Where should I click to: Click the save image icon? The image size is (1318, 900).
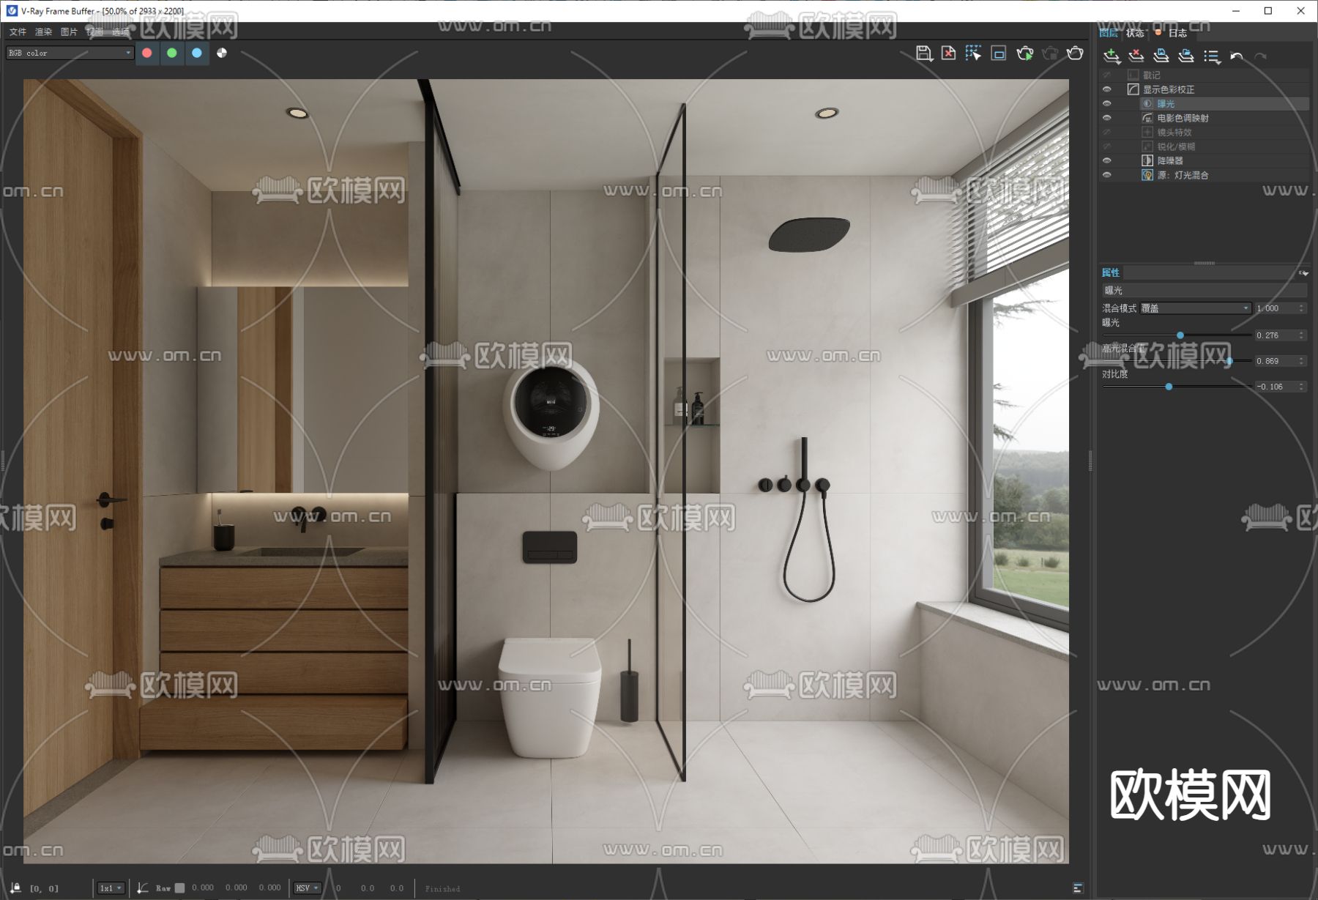(x=924, y=53)
